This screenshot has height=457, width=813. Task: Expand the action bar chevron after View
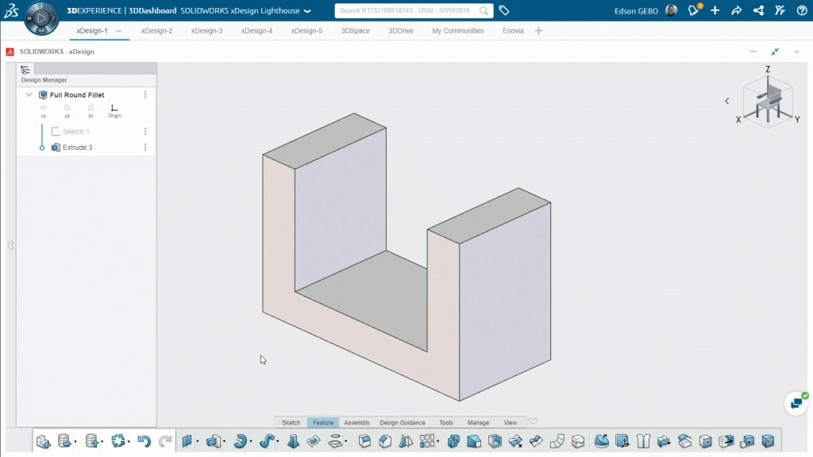click(533, 421)
